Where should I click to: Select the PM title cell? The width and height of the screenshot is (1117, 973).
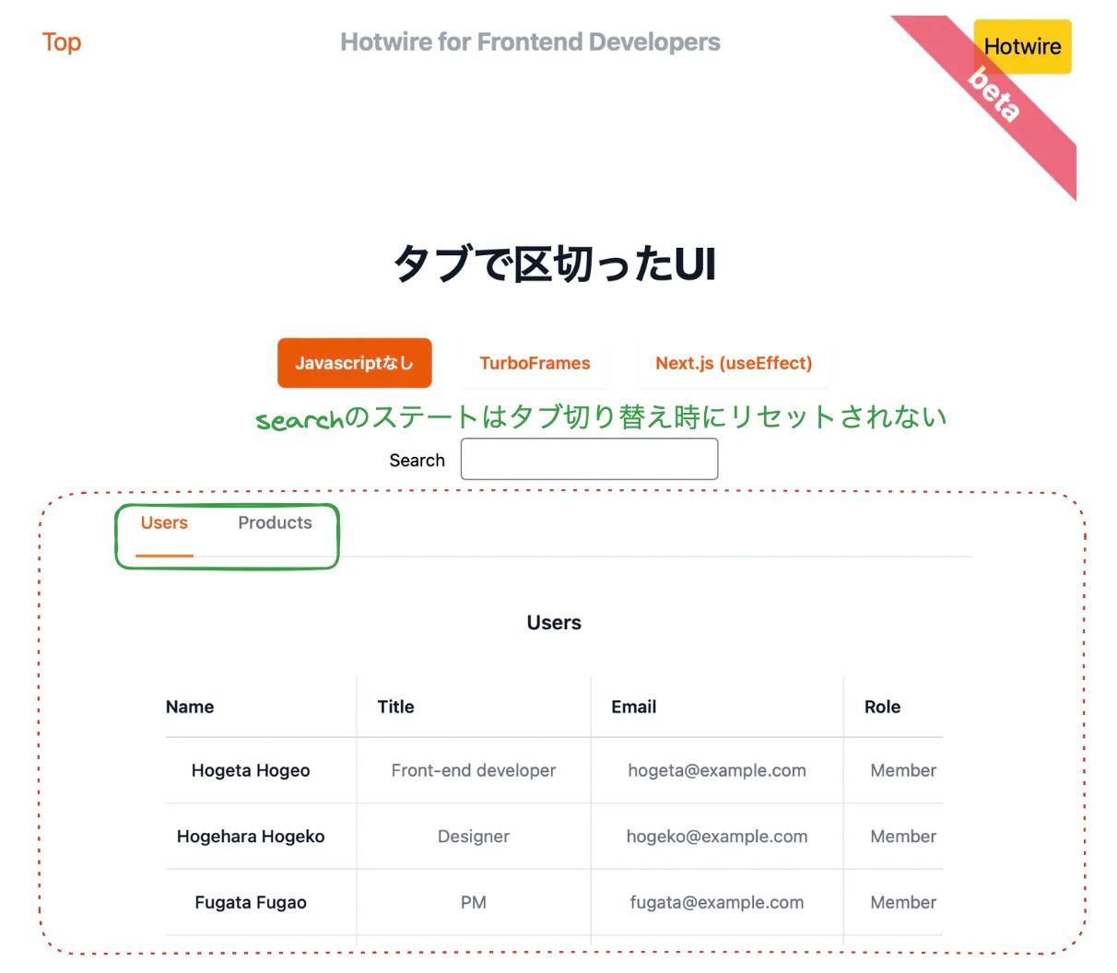(x=474, y=903)
